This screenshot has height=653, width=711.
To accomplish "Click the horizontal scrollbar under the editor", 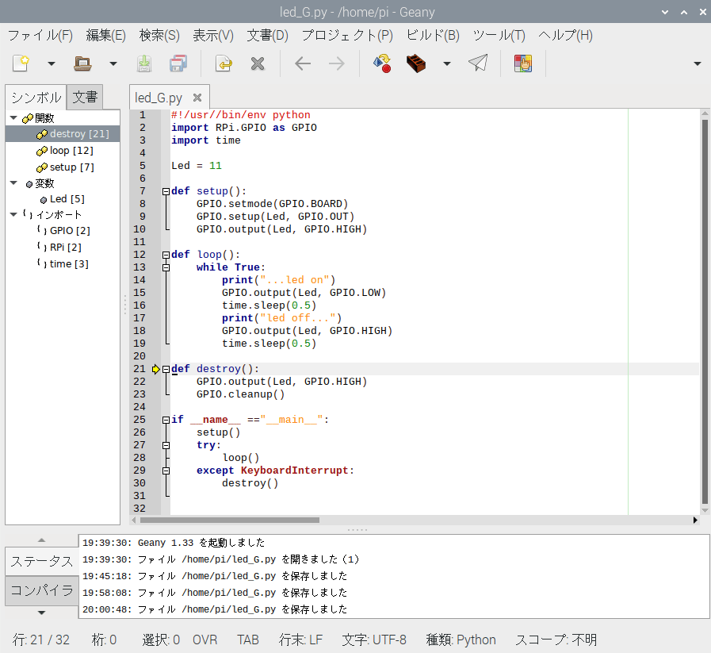I will coord(229,520).
